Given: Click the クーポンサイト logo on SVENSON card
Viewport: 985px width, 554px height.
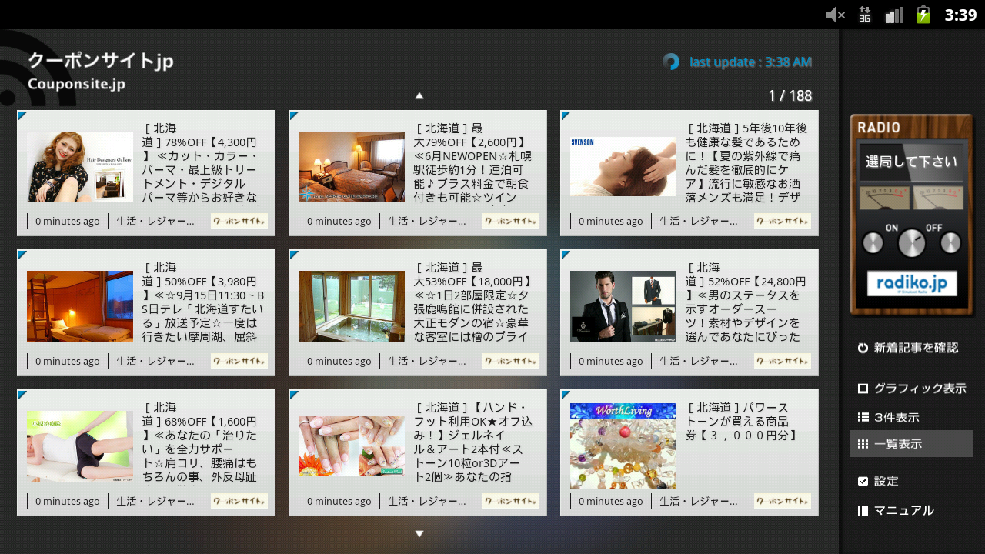Looking at the screenshot, I should 783,221.
